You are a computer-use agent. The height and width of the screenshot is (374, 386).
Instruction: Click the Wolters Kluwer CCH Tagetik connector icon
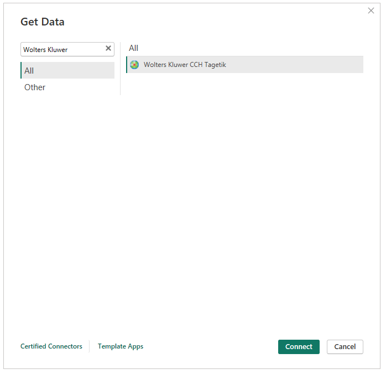coord(134,65)
